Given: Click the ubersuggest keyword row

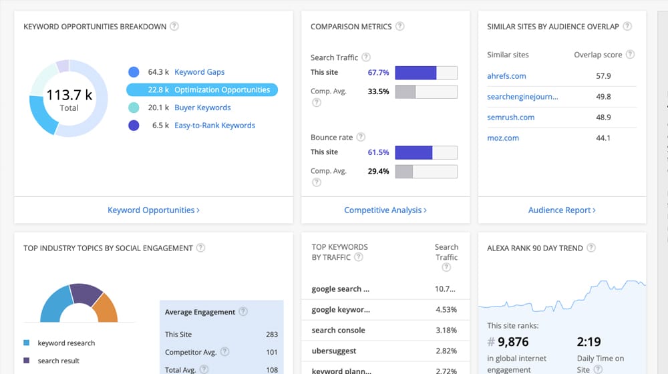Looking at the screenshot, I should pos(334,351).
